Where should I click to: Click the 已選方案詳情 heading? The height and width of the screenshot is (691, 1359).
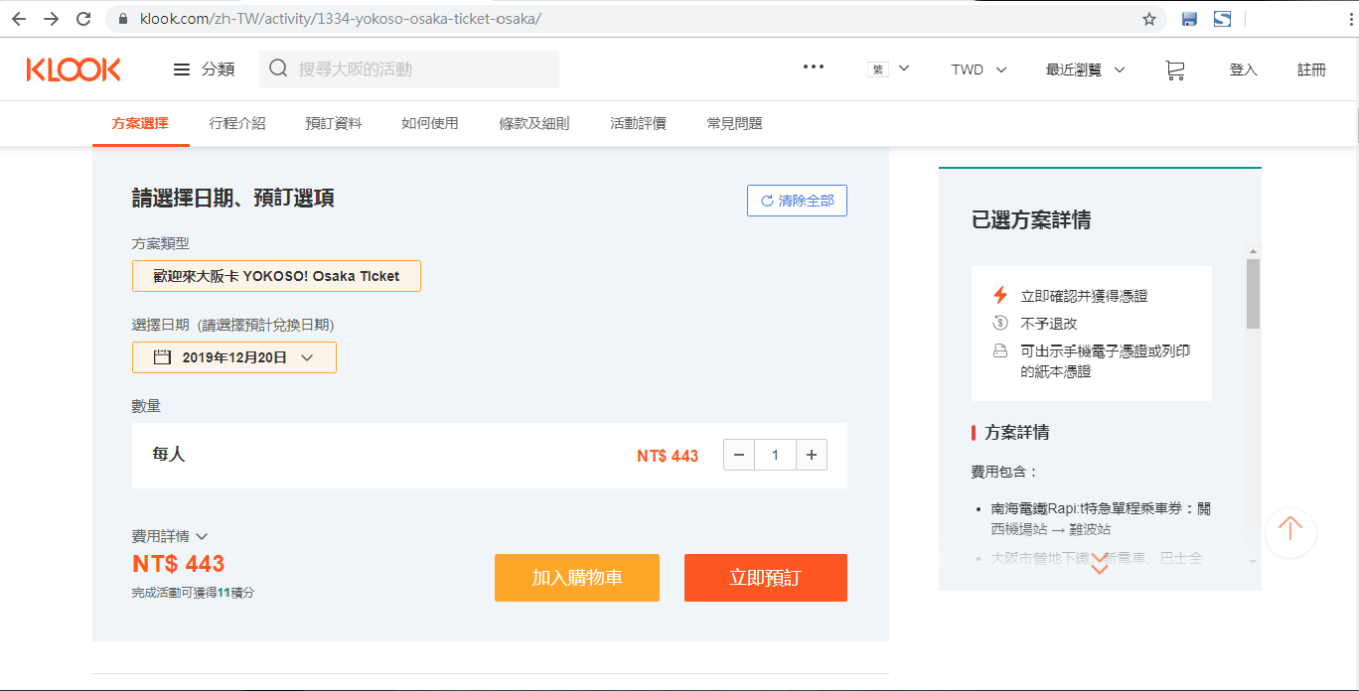tap(1031, 220)
